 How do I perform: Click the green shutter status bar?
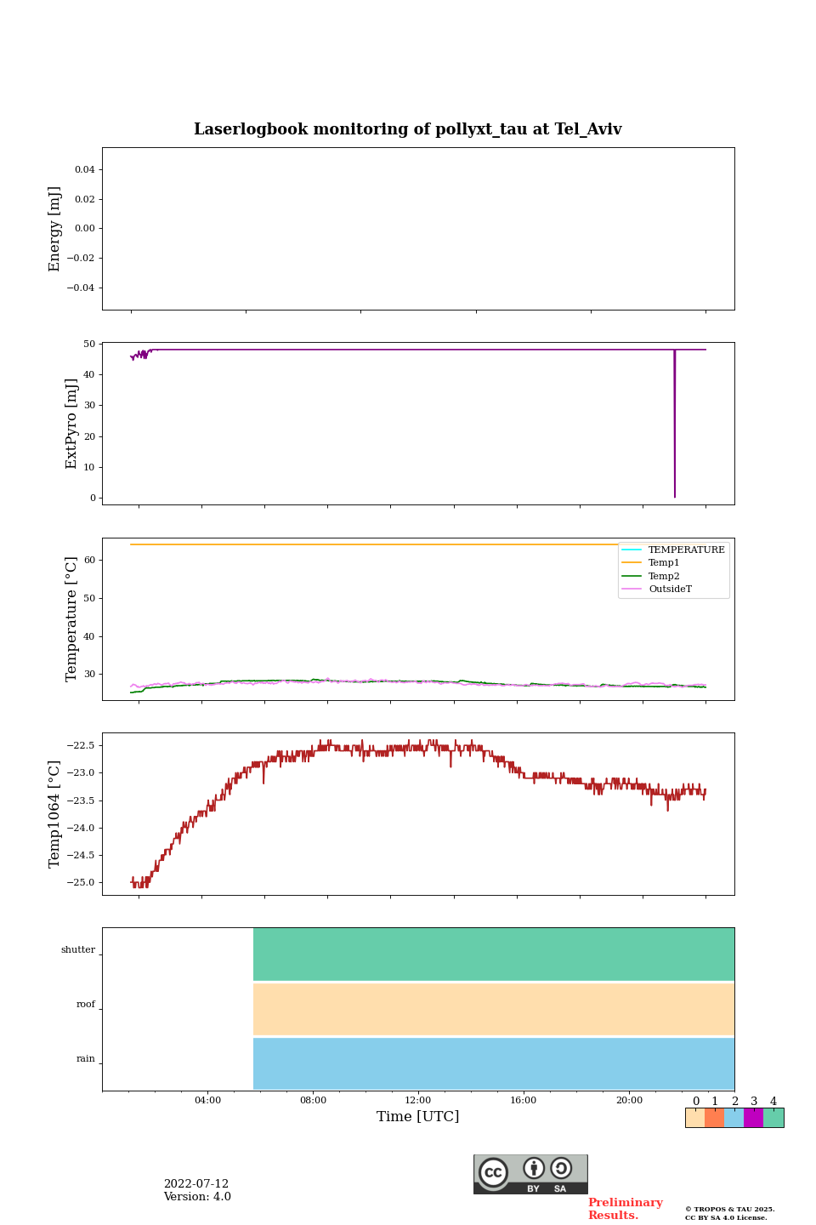tap(494, 954)
